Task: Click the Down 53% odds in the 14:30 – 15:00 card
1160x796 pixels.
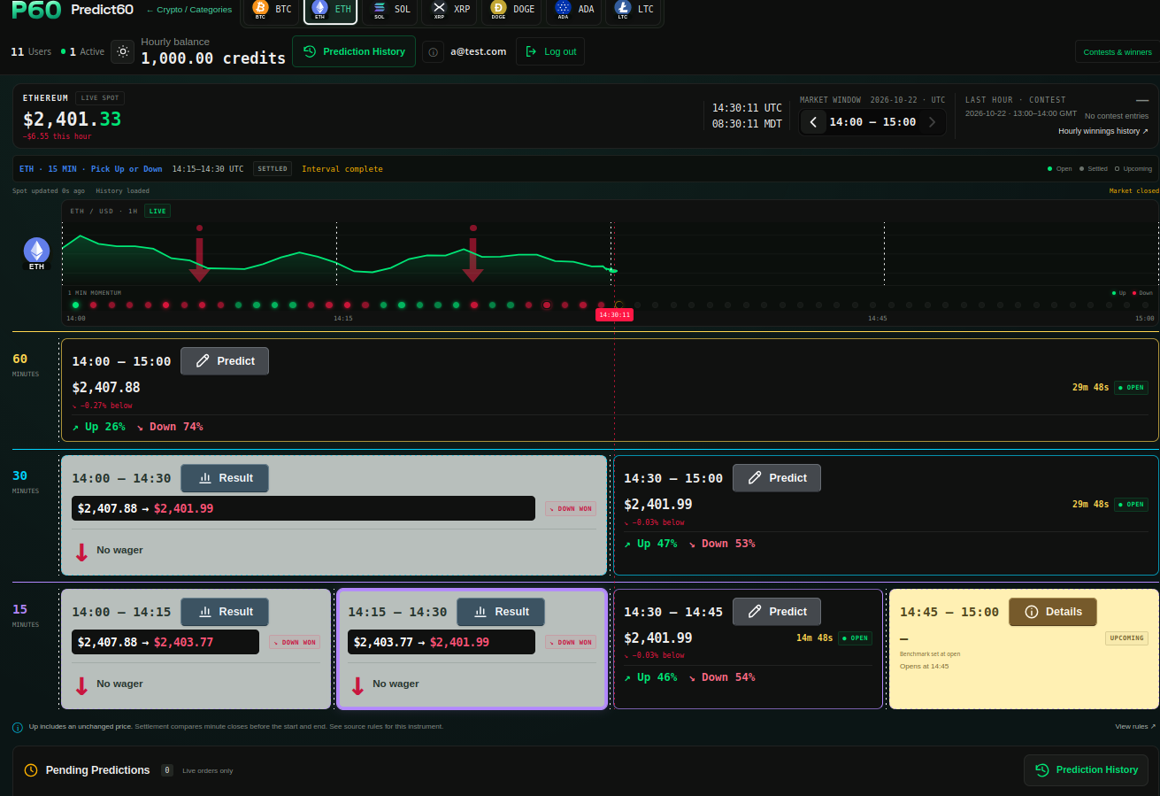Action: click(721, 544)
